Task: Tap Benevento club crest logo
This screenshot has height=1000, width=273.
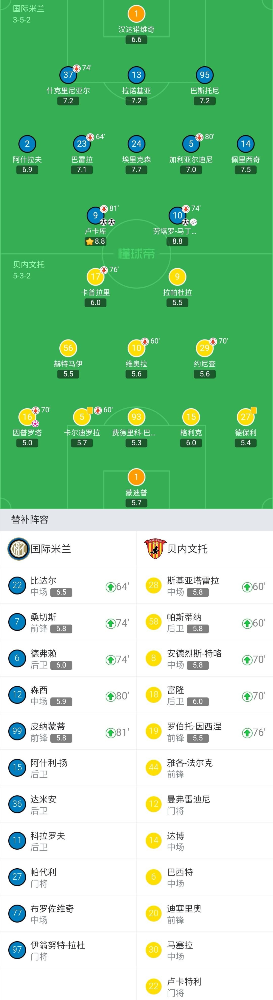Action: pos(155,549)
